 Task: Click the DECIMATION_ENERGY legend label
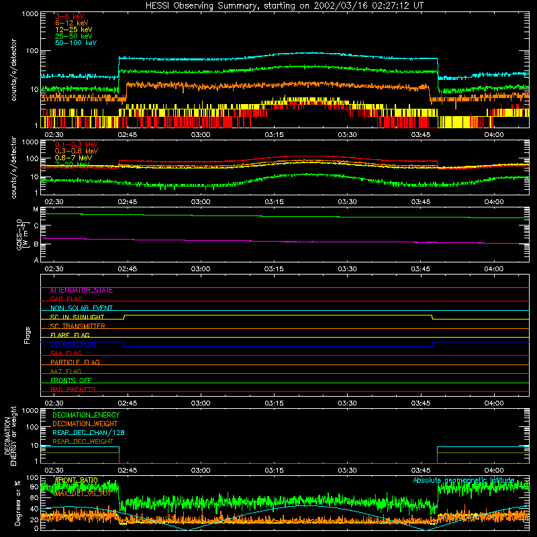[86, 415]
